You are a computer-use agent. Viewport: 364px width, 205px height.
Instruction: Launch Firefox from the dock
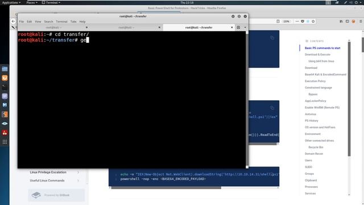coord(5,78)
